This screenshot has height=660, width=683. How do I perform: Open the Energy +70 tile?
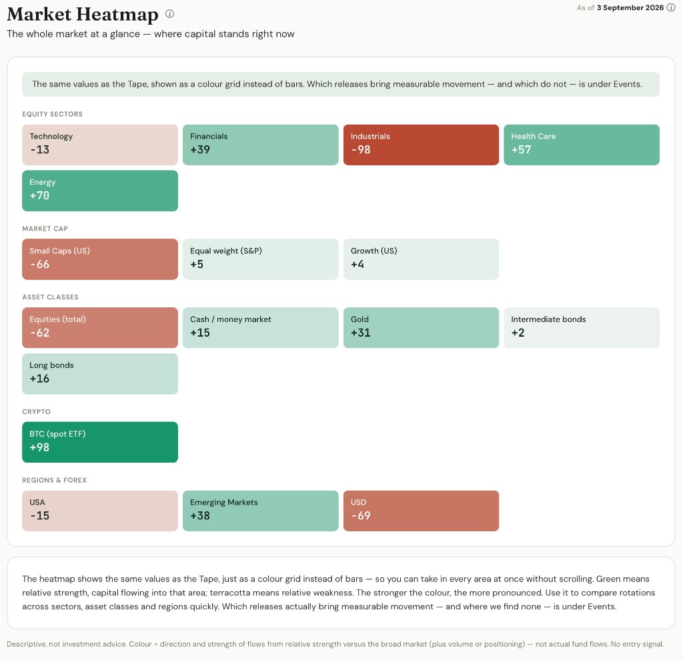click(x=100, y=191)
